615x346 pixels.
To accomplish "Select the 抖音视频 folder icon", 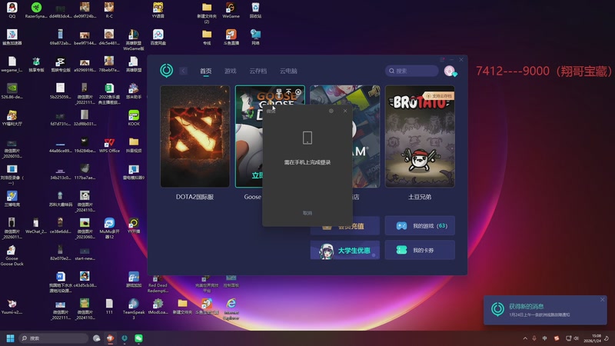I will [134, 145].
